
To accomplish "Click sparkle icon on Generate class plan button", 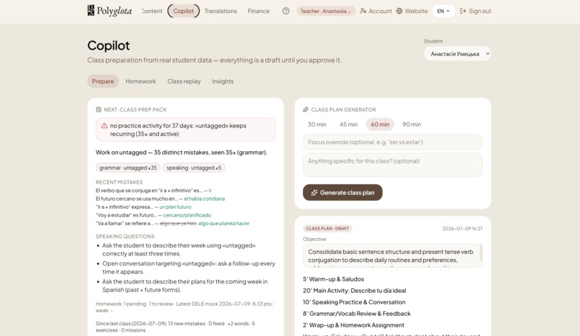I will 314,193.
